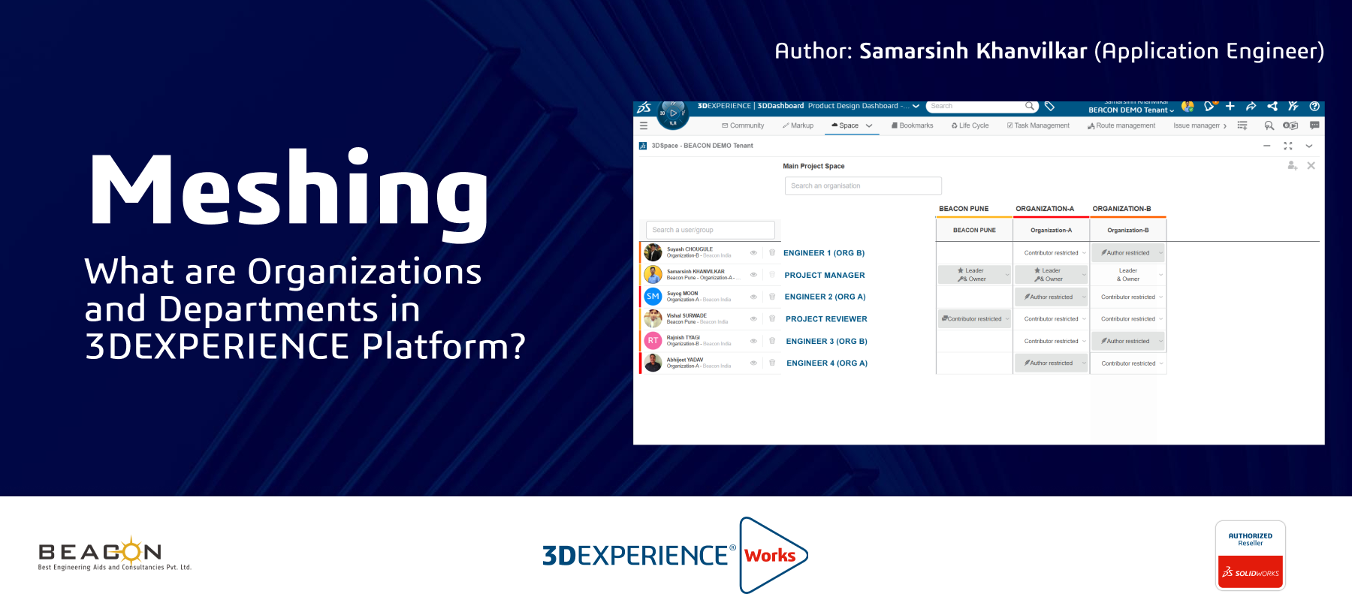Screen dimensions: 1352x615
Task: Expand the Product Design Dashboard dropdown arrow
Action: [916, 107]
